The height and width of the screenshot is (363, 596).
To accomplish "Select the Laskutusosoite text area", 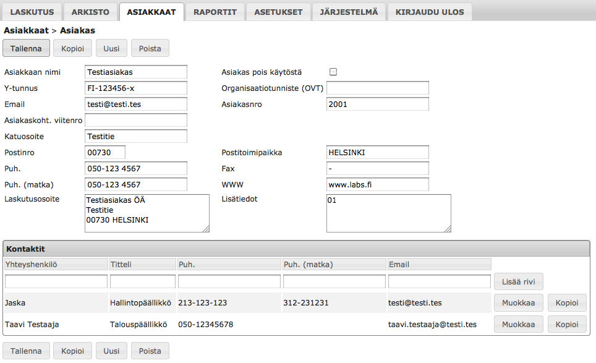I will click(147, 213).
